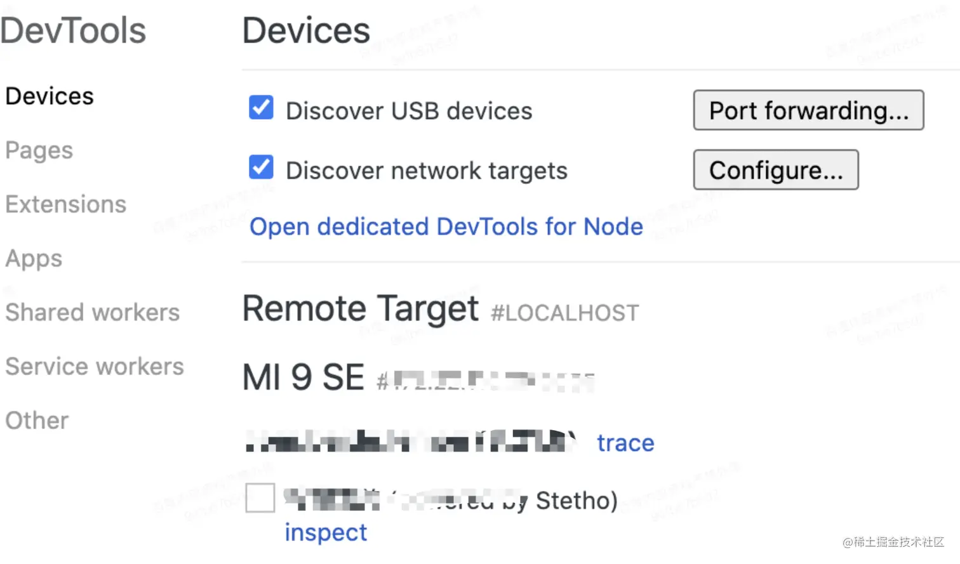This screenshot has height=564, width=960.
Task: Click the Remote Target heading
Action: click(x=361, y=309)
